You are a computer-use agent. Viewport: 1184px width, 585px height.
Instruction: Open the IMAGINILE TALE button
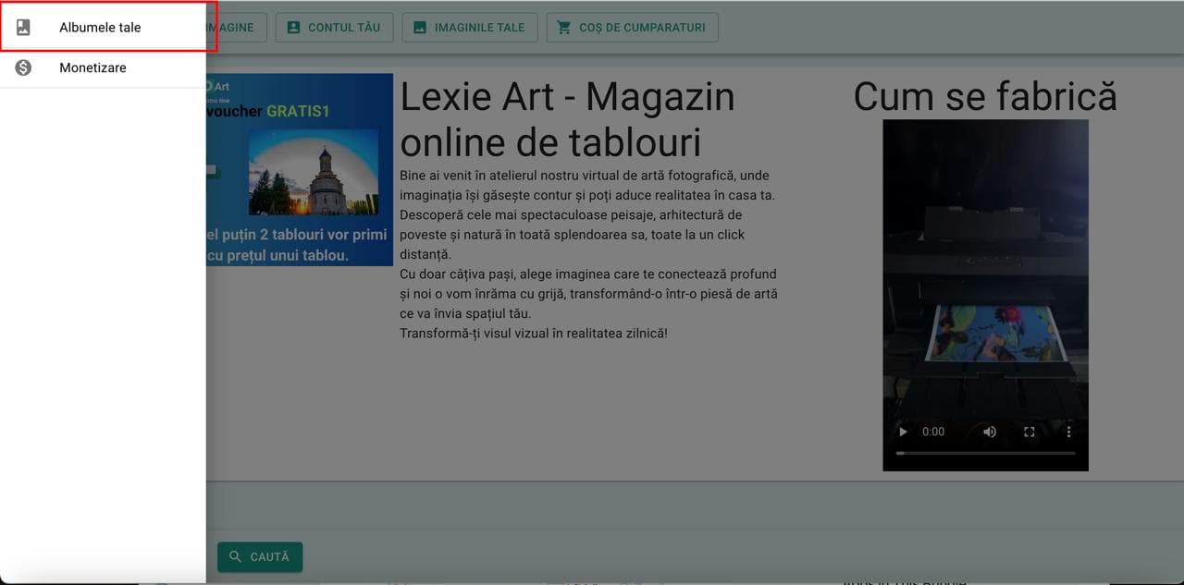pyautogui.click(x=470, y=28)
